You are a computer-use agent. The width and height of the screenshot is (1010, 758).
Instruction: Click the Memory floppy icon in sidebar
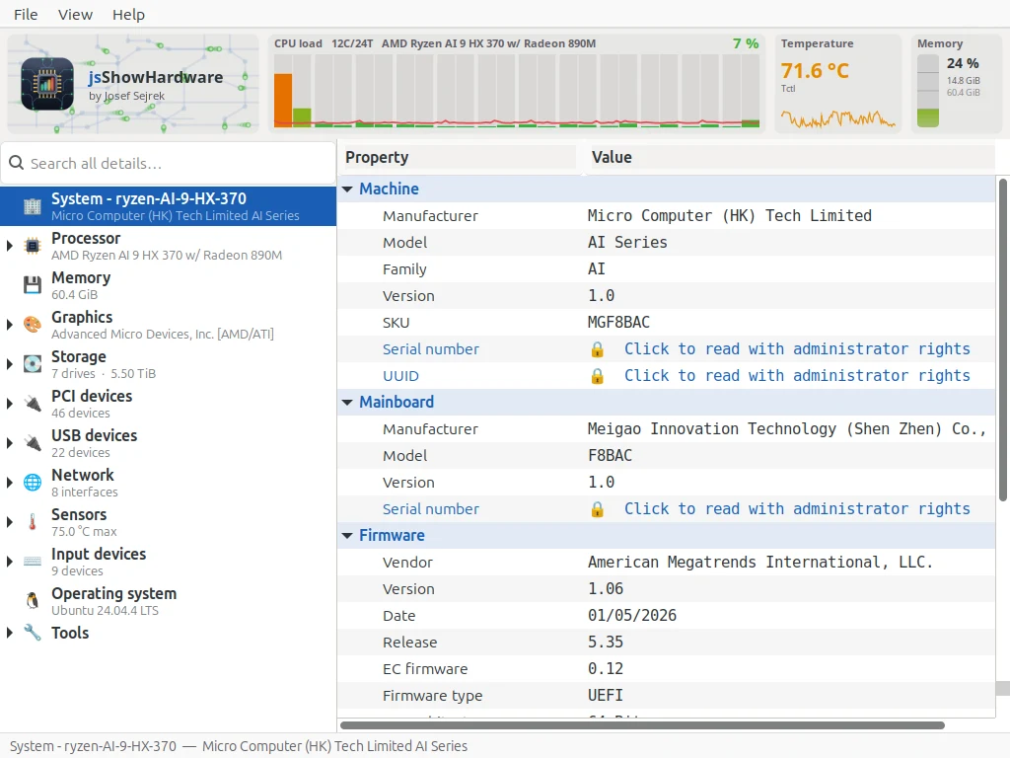pos(33,285)
